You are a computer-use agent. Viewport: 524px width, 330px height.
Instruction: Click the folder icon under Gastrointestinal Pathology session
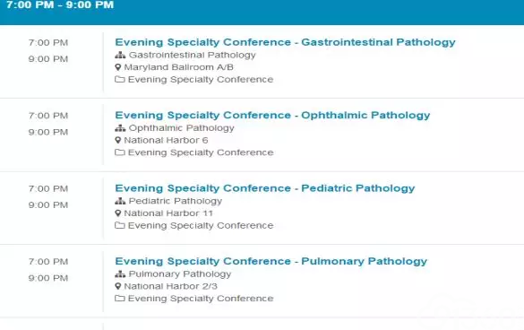pyautogui.click(x=120, y=80)
